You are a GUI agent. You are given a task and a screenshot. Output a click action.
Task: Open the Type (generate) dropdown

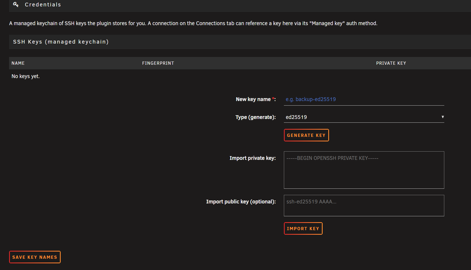pyautogui.click(x=364, y=117)
